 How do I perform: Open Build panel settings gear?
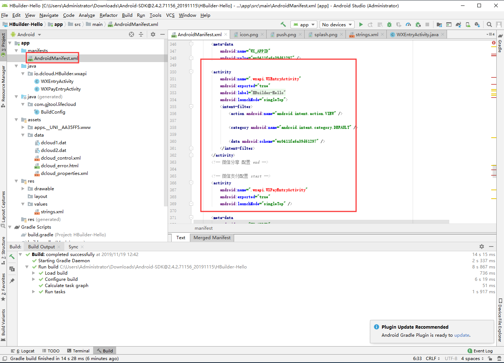482,247
